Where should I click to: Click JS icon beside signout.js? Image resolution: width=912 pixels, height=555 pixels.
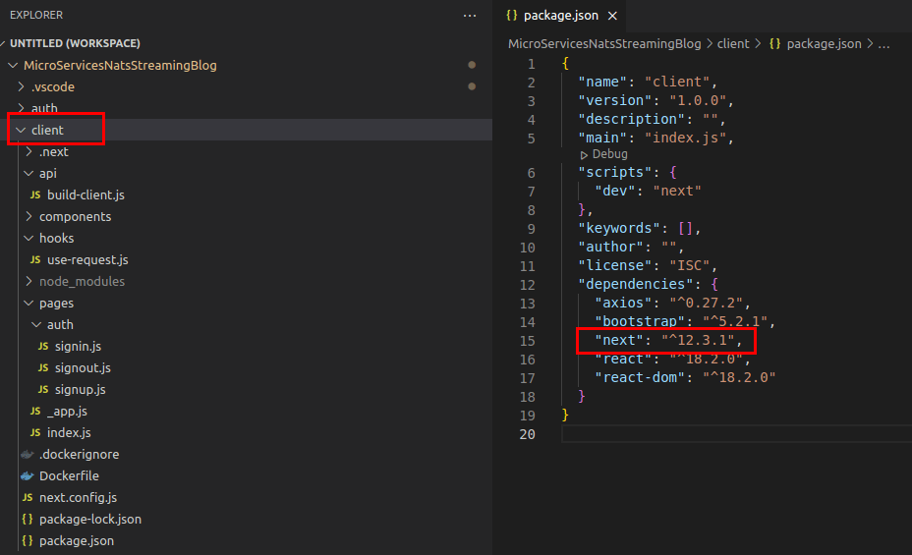pyautogui.click(x=43, y=367)
